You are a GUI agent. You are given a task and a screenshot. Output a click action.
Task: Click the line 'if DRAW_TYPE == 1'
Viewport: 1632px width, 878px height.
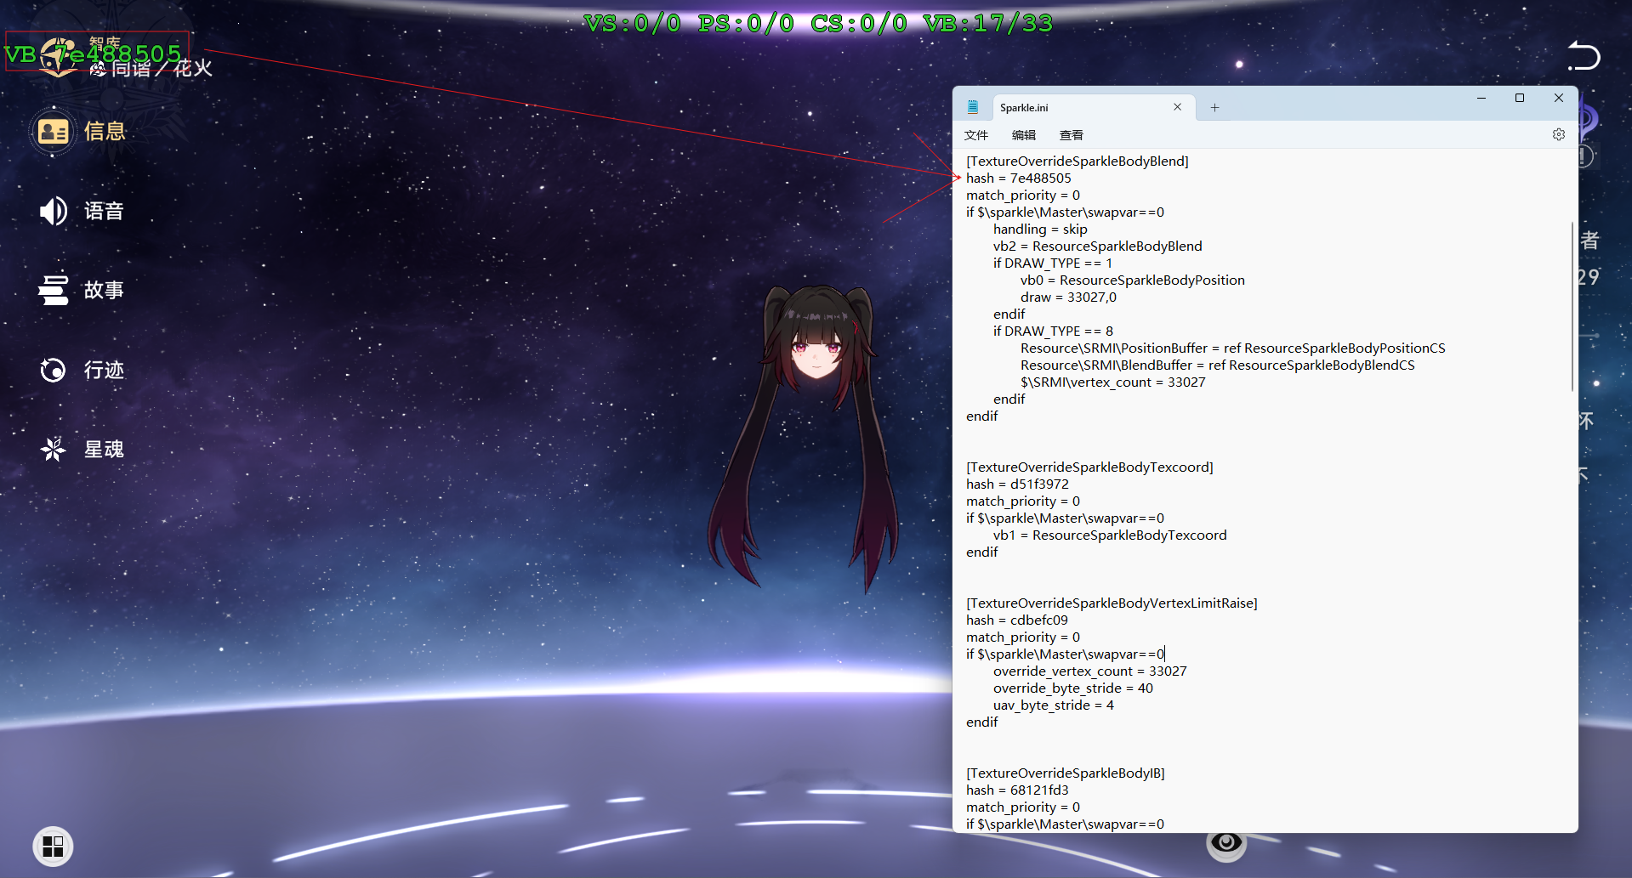click(x=1053, y=263)
